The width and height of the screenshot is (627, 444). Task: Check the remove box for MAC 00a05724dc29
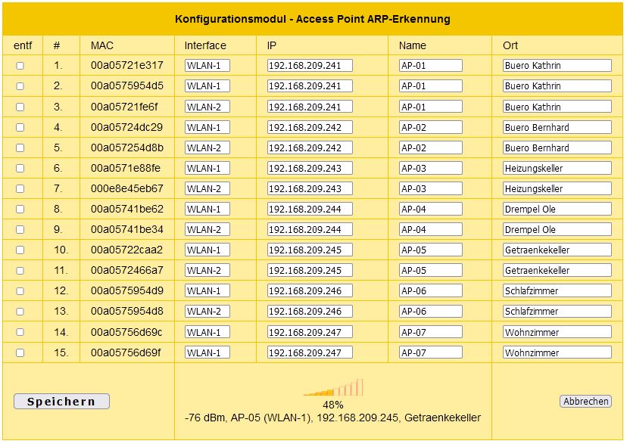point(20,127)
